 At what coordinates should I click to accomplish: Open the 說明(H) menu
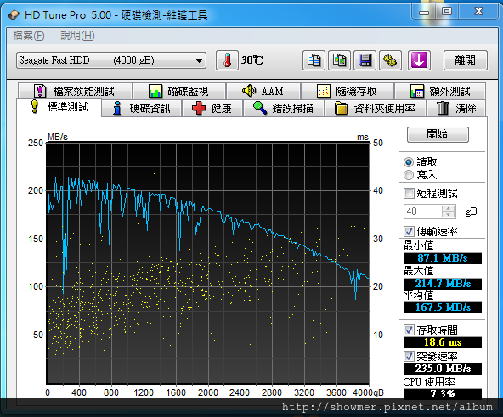click(x=77, y=36)
